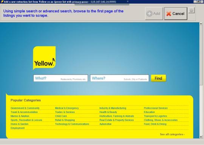The height and width of the screenshot is (145, 204).
Task: Open Medical & Emergency category
Action: click(x=67, y=108)
